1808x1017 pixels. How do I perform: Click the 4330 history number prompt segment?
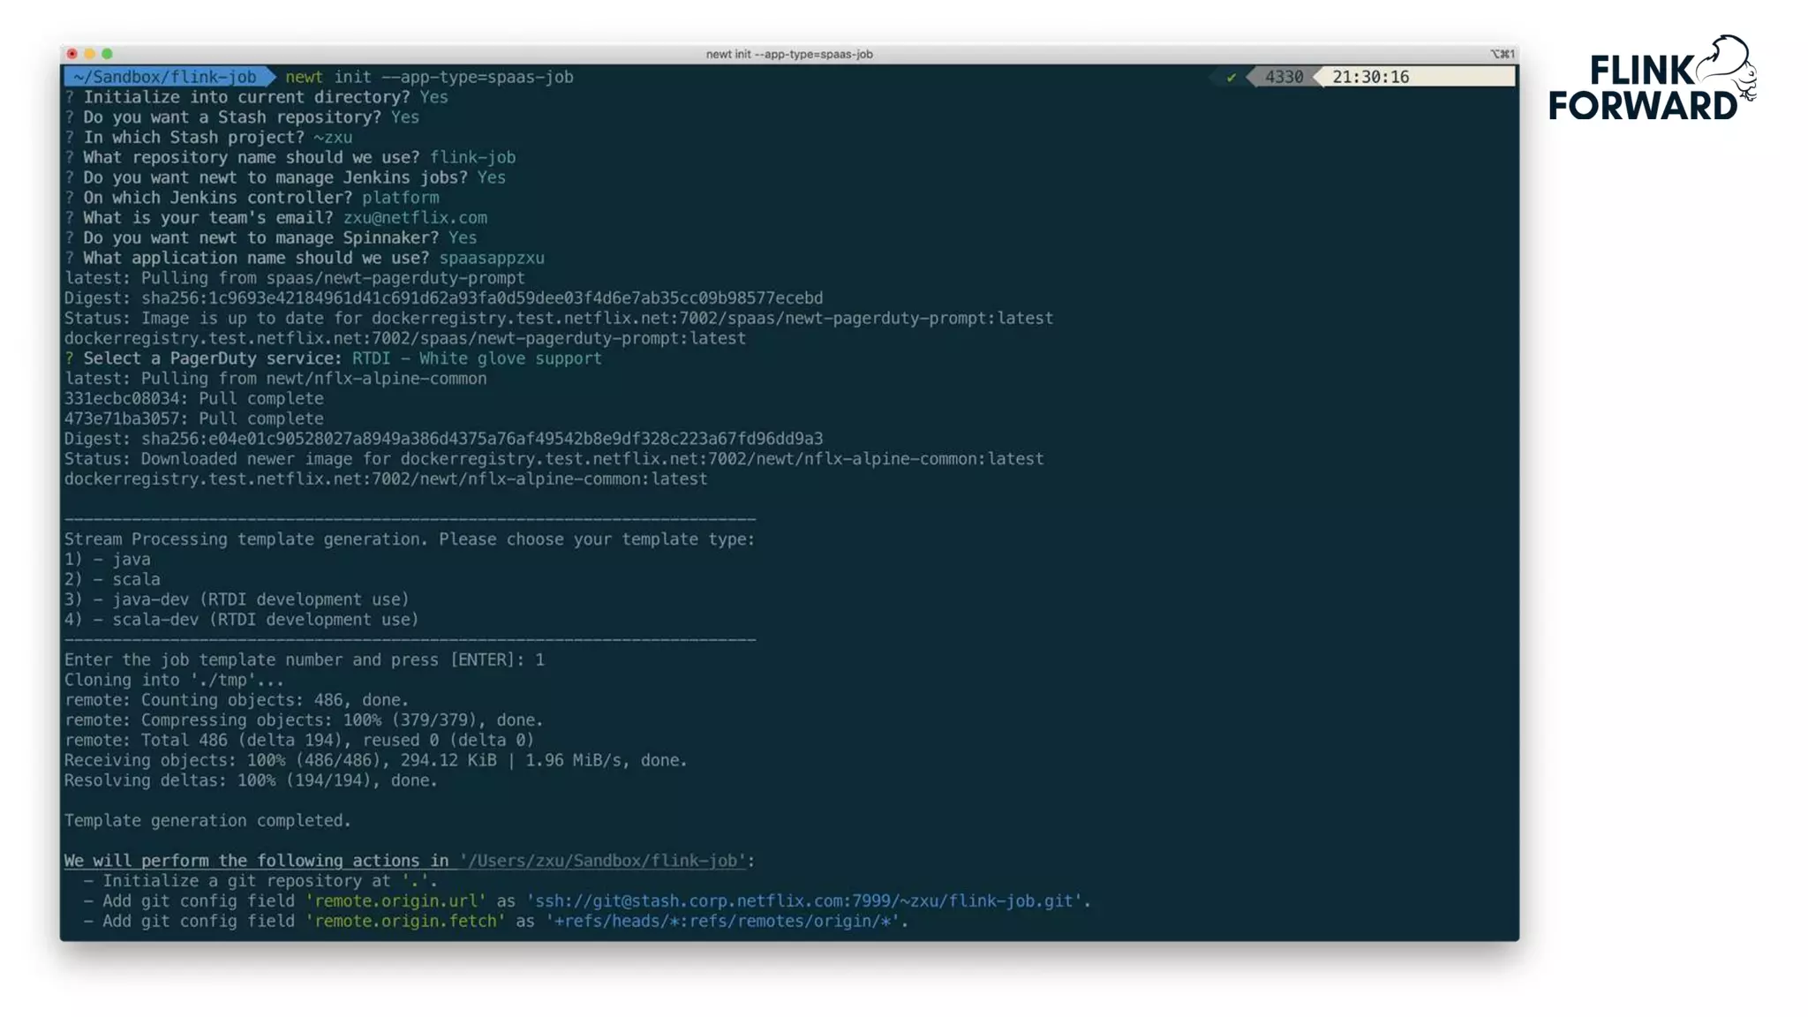(x=1284, y=78)
